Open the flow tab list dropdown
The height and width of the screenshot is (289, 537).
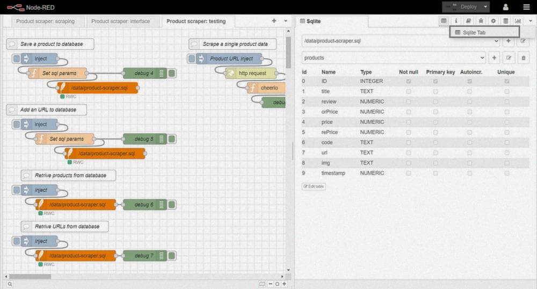(286, 21)
